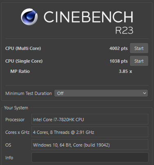Click the Your System group heading
154x165 pixels.
point(16,108)
